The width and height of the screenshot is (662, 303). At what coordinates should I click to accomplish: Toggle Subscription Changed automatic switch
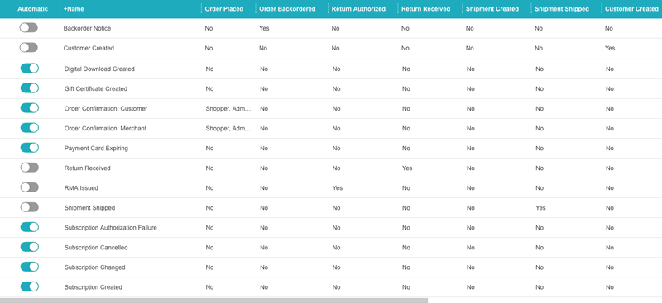[30, 267]
